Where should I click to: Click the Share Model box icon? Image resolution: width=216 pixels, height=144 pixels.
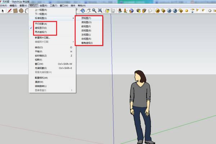point(144,11)
